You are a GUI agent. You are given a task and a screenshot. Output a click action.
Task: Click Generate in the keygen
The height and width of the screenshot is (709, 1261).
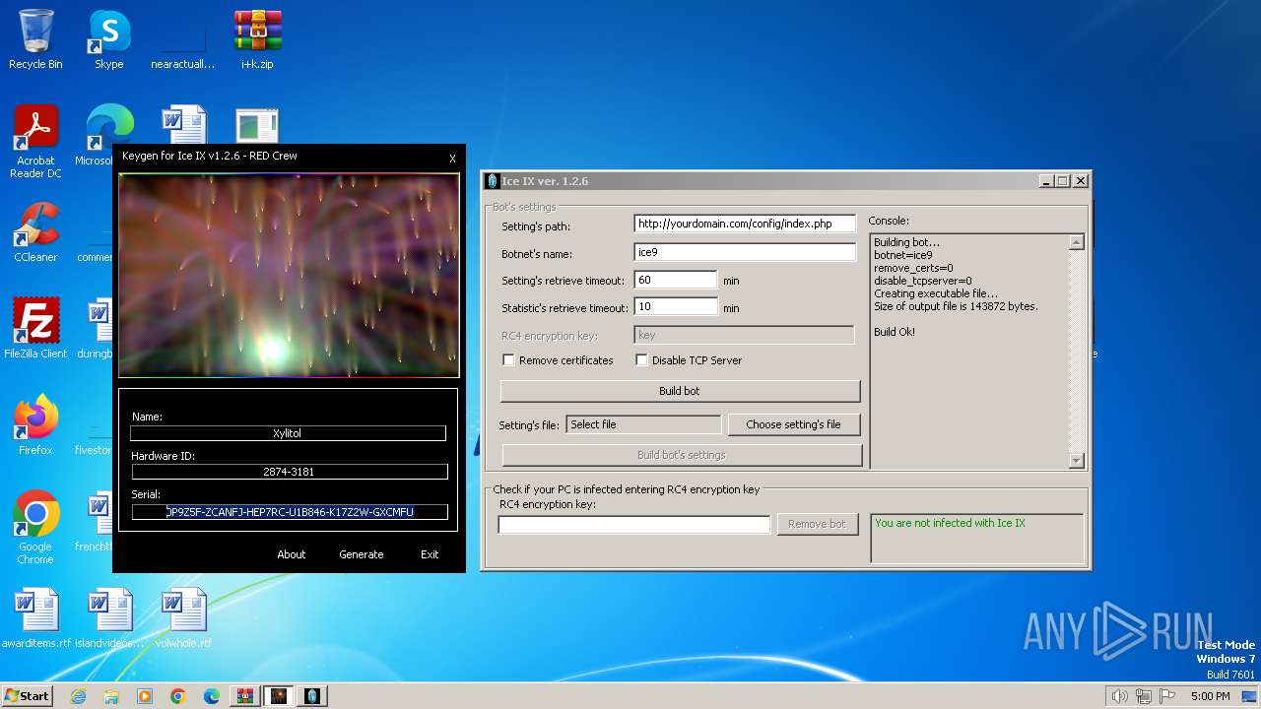click(x=362, y=554)
